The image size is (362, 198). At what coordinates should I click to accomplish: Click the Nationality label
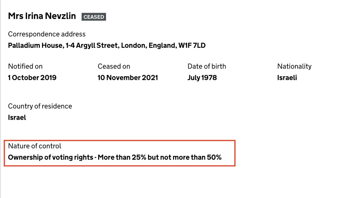pyautogui.click(x=294, y=66)
